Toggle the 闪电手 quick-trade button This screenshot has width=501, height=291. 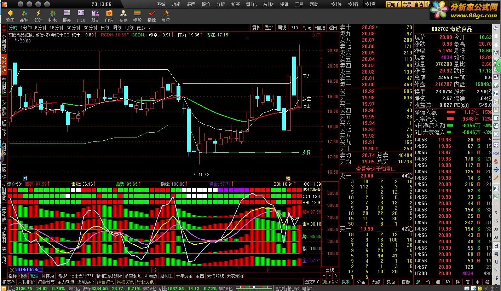click(x=393, y=4)
